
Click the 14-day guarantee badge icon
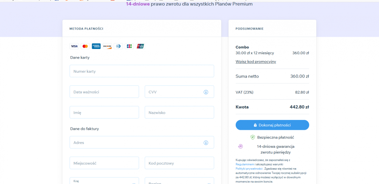tap(240, 146)
